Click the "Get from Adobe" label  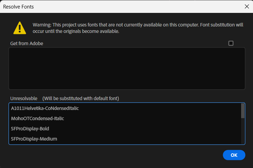point(27,43)
